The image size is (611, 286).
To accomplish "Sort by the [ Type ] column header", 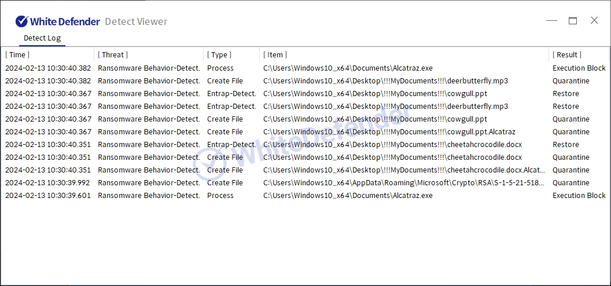I will pyautogui.click(x=219, y=54).
